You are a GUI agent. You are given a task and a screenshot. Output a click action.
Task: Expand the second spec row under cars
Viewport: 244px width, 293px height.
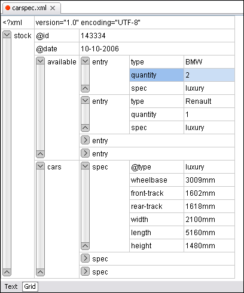click(86, 258)
